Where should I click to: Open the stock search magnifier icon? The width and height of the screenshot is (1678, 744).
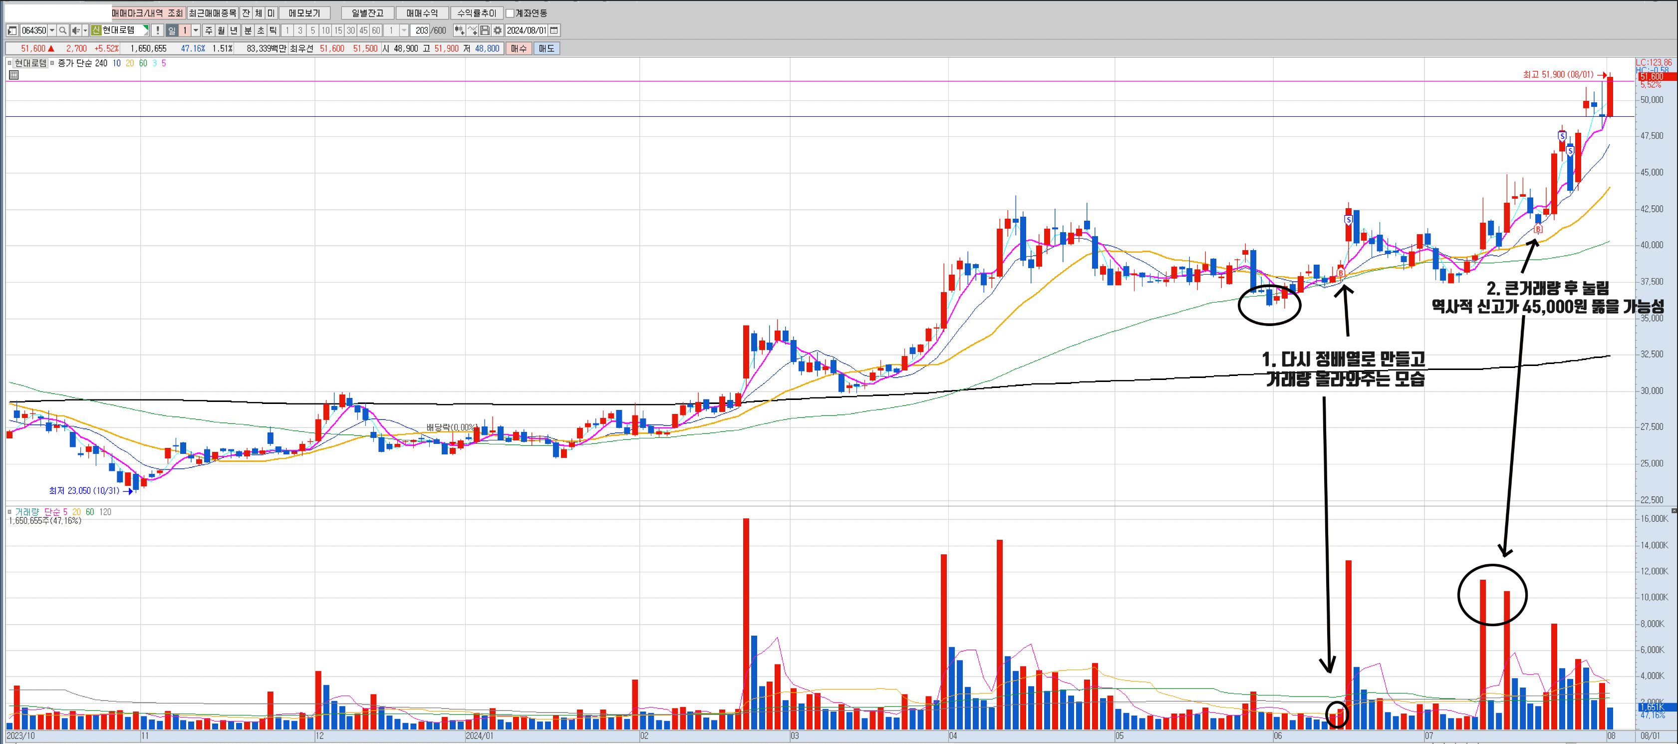click(x=62, y=30)
